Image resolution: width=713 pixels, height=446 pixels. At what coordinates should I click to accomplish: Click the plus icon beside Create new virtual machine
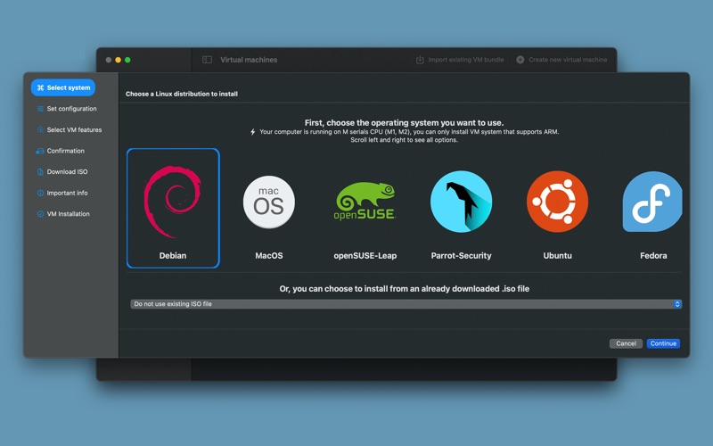point(520,60)
